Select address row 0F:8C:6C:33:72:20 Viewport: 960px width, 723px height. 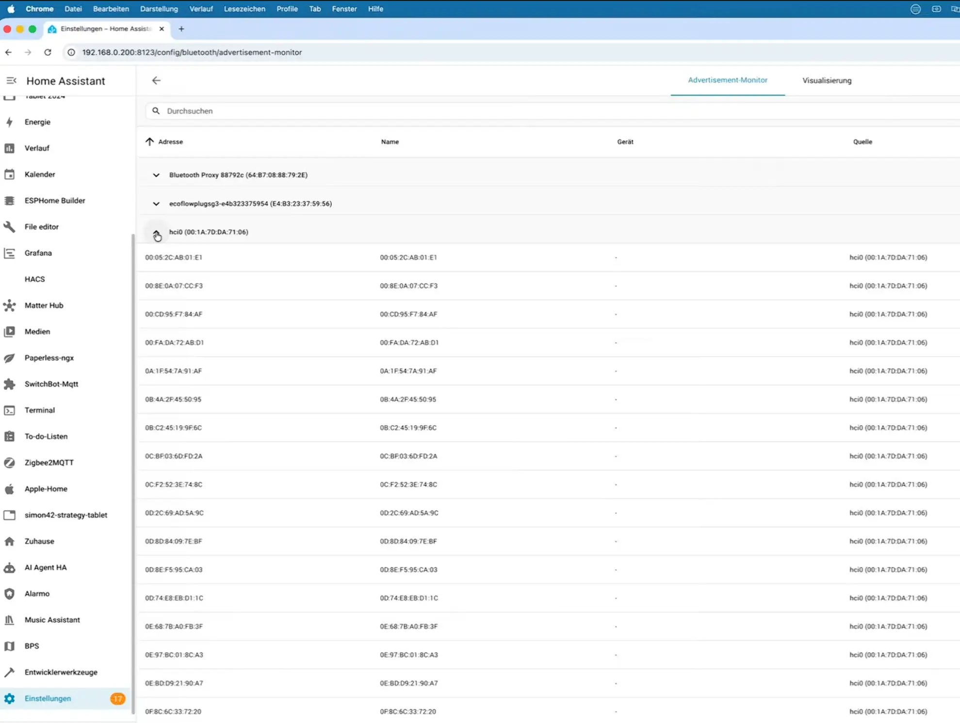click(x=549, y=712)
